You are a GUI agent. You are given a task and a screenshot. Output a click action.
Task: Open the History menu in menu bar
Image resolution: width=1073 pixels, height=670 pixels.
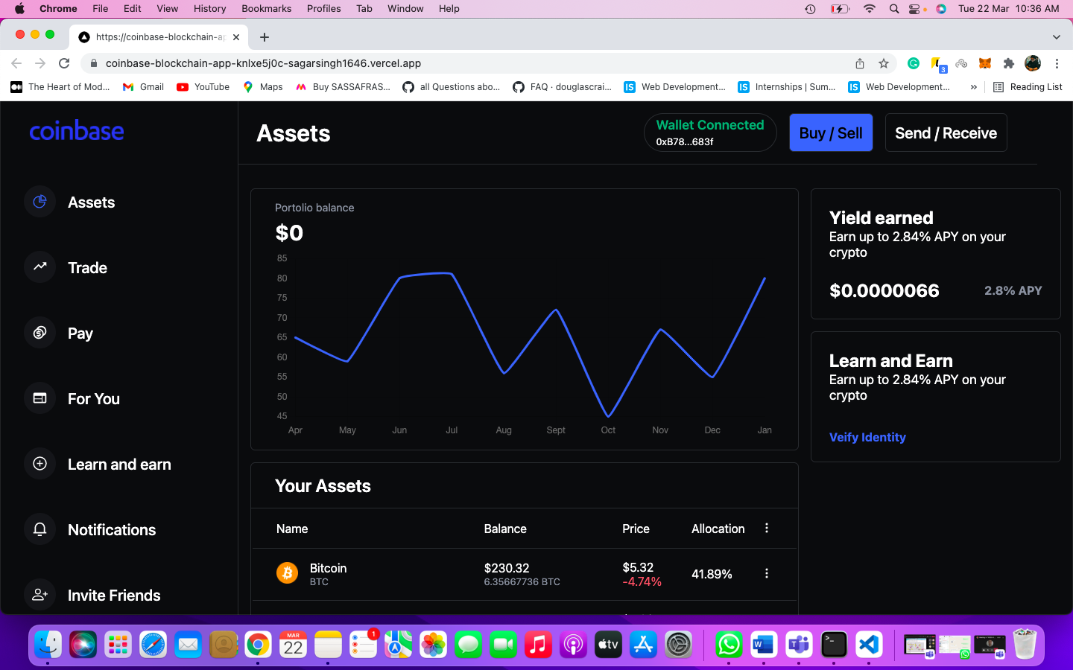coord(209,8)
